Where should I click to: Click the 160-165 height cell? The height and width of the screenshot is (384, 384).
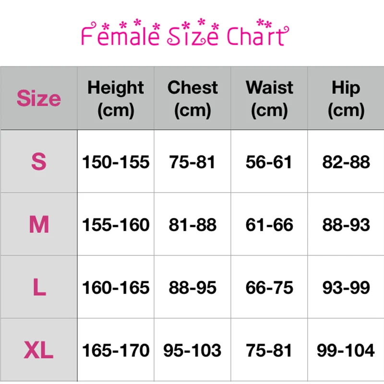pyautogui.click(x=116, y=287)
